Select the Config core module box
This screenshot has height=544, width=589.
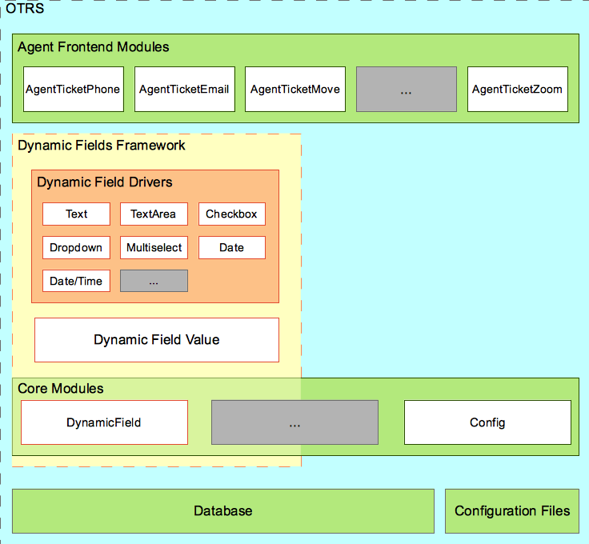click(487, 422)
